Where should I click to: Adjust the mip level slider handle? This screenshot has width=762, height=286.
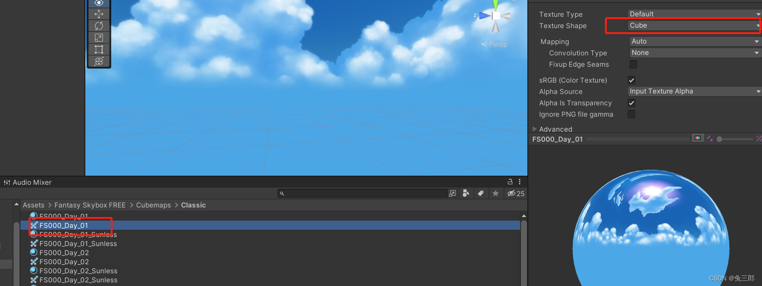pos(719,139)
